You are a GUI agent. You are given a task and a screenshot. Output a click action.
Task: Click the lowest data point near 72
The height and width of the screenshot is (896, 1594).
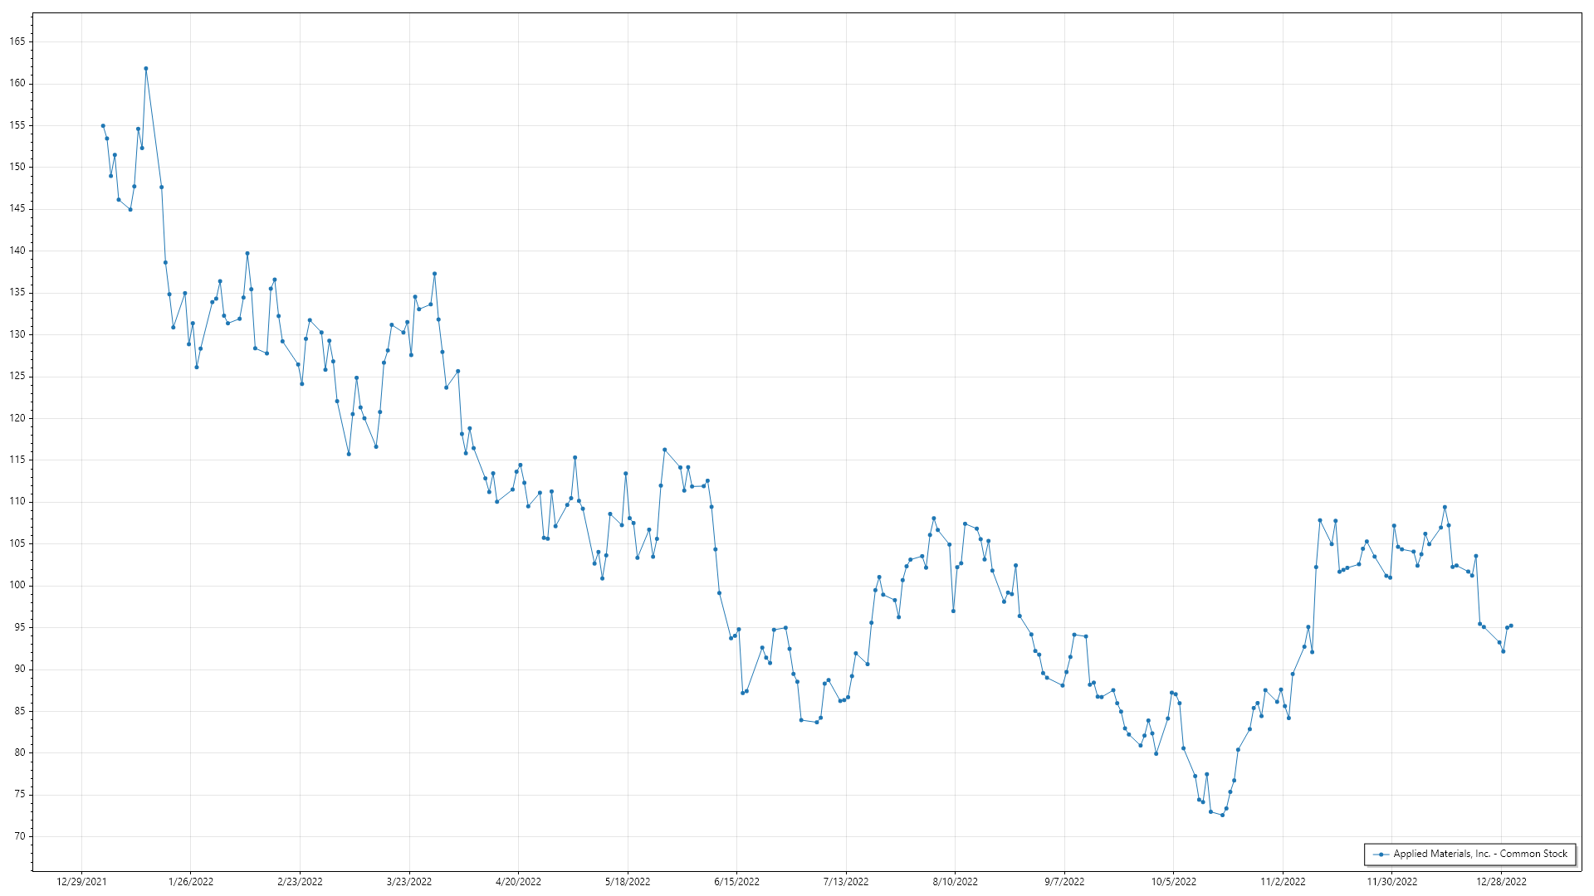tap(1222, 815)
